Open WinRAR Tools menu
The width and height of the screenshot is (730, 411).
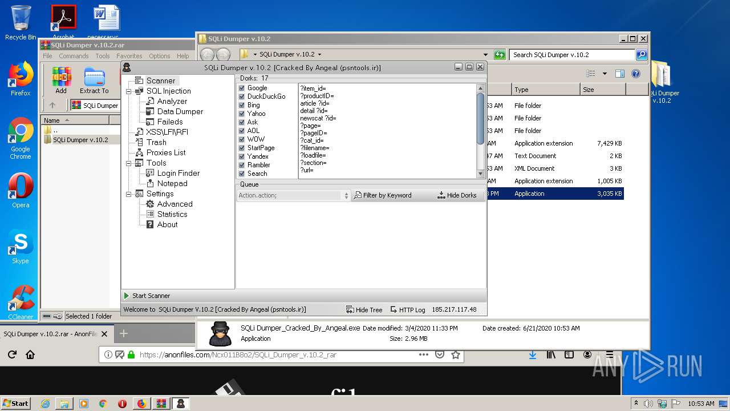pos(103,56)
